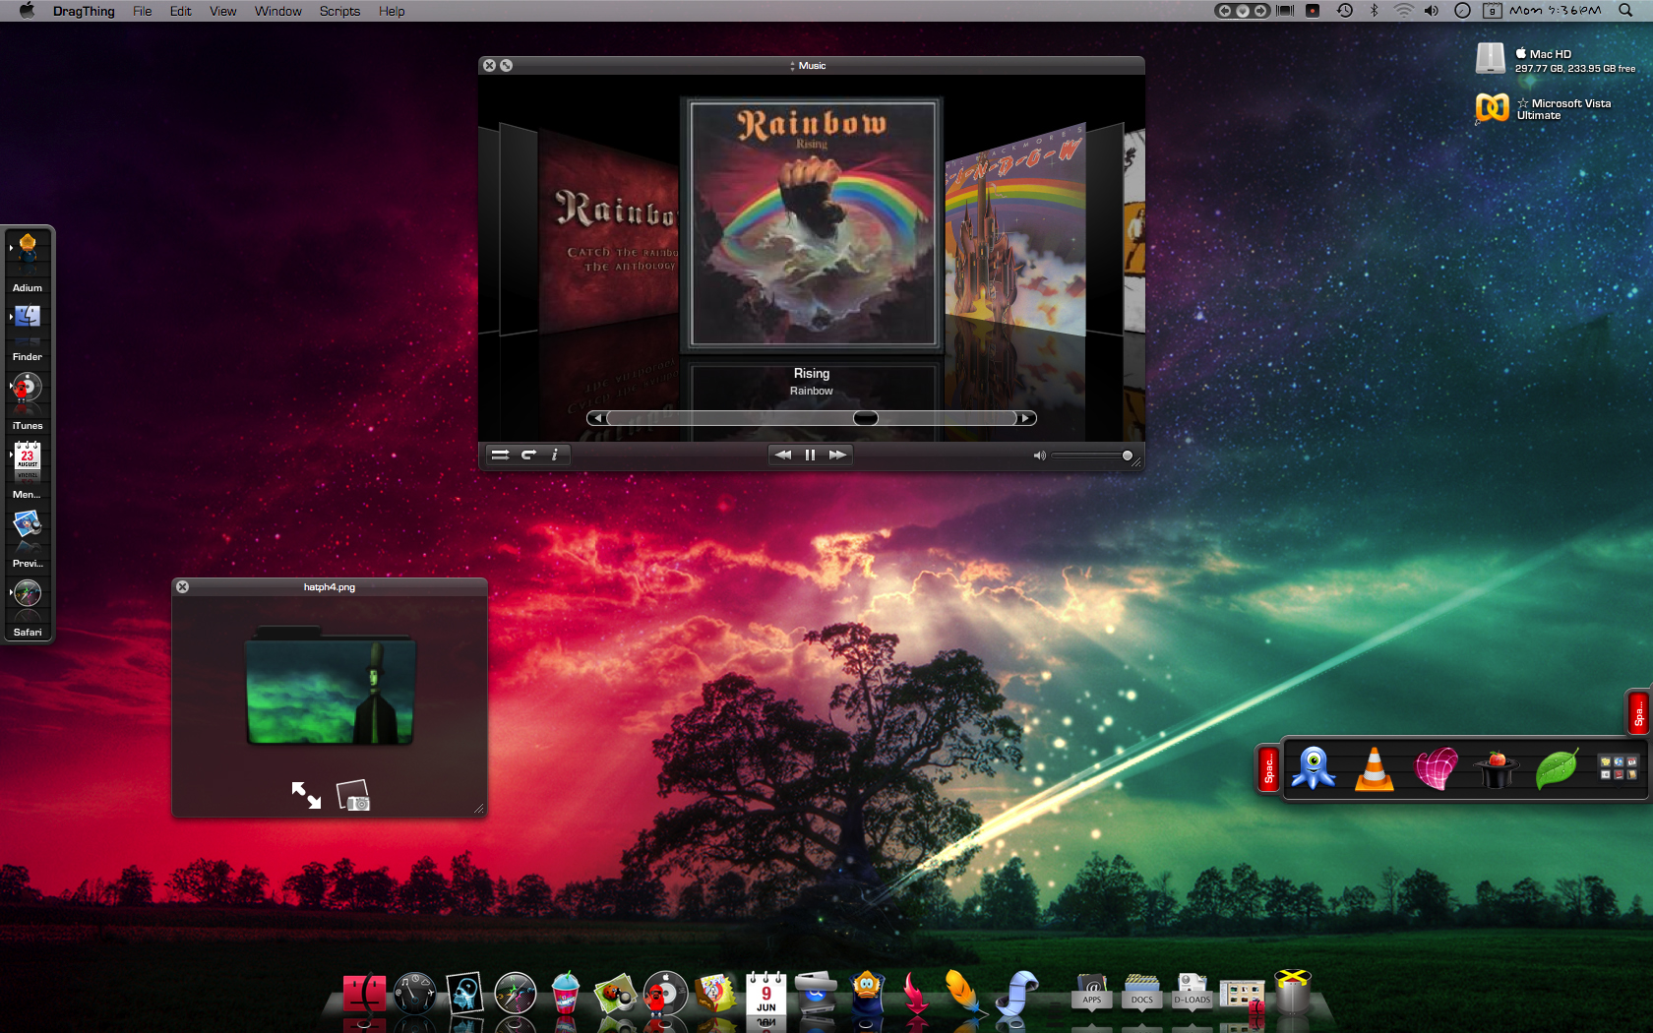
Task: Expand the Safari disclosure triangle in left dock
Action: [x=10, y=592]
